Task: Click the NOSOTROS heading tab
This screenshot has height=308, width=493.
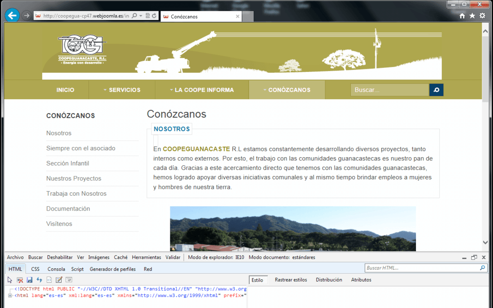Action: [172, 129]
